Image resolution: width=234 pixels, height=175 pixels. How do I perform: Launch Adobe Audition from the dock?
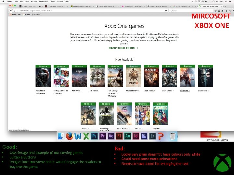point(128,136)
